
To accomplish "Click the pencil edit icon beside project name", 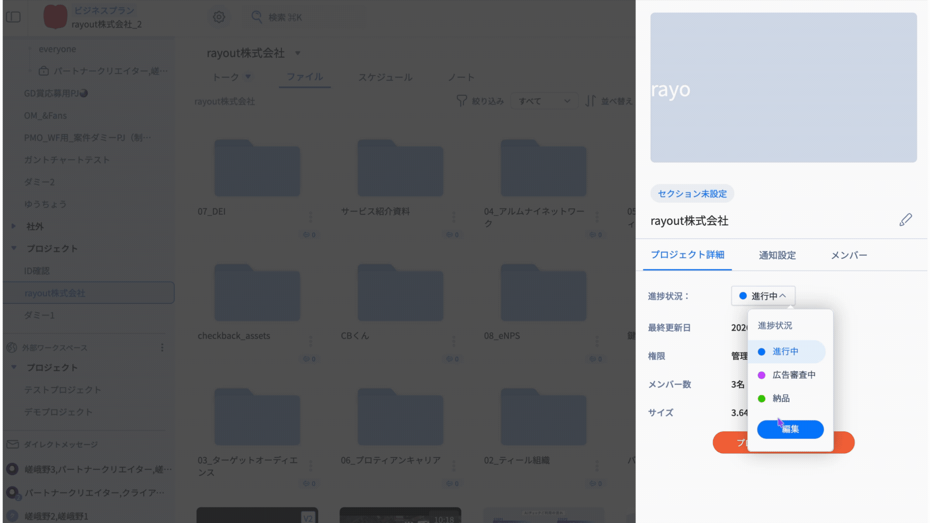I will pyautogui.click(x=905, y=220).
